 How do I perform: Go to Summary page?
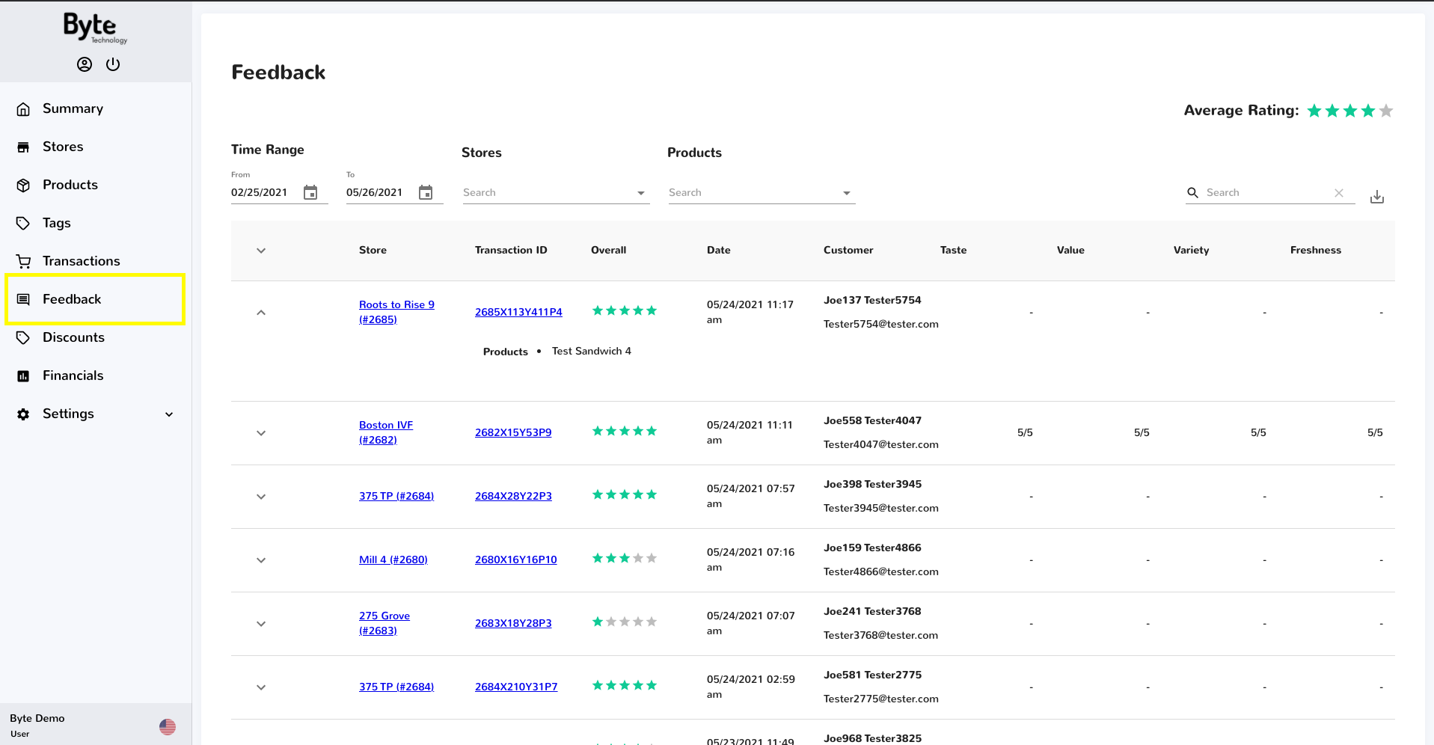73,108
